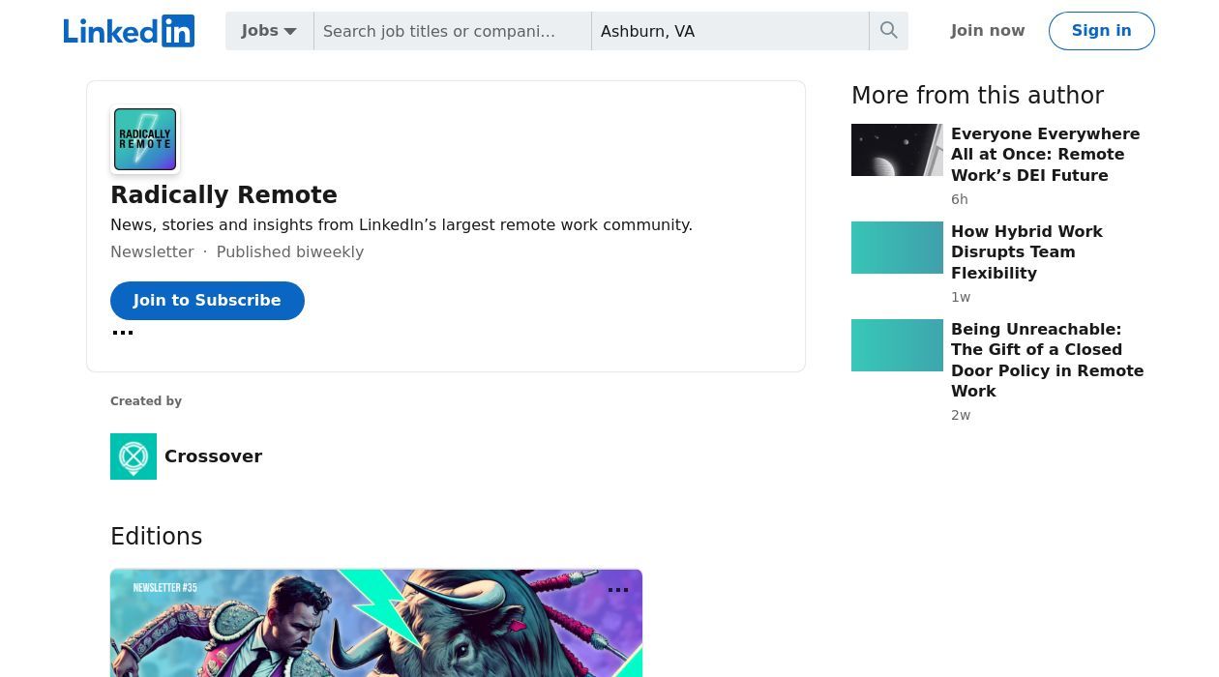This screenshot has height=677, width=1219.
Task: Open the How Hybrid Work Disrupts article
Action: (1026, 252)
